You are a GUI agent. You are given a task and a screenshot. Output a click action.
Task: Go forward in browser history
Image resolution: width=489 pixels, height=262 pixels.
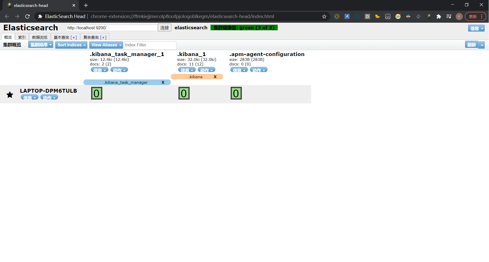click(17, 17)
